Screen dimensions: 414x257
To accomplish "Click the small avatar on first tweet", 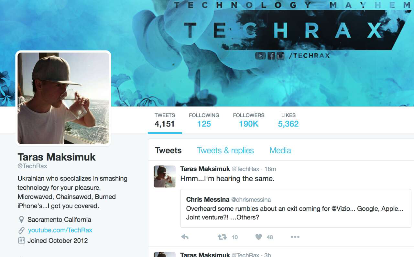I will (x=165, y=177).
